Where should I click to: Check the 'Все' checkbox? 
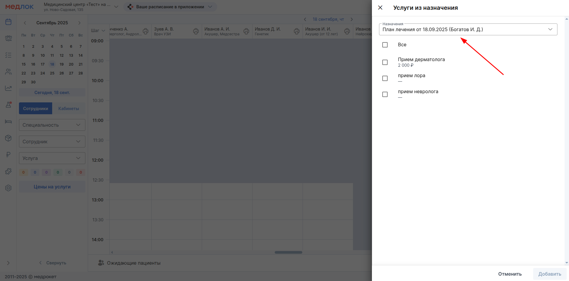[x=385, y=45]
